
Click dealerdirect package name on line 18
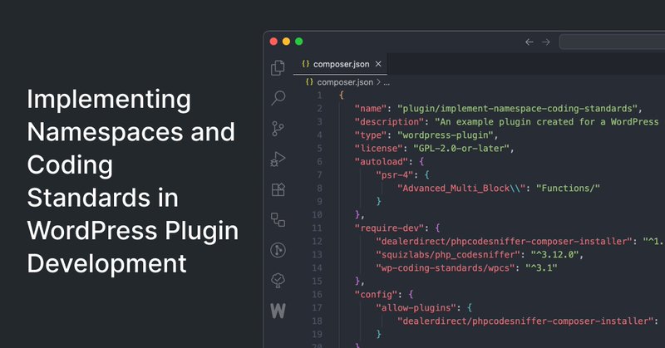pos(525,321)
